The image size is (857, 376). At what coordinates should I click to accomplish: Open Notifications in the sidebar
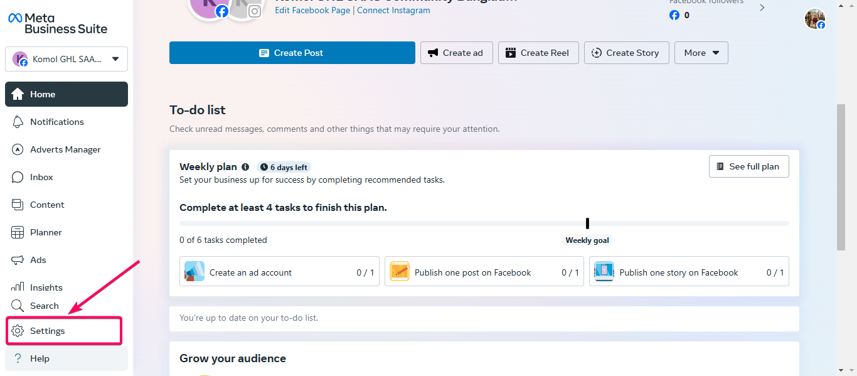(67, 122)
